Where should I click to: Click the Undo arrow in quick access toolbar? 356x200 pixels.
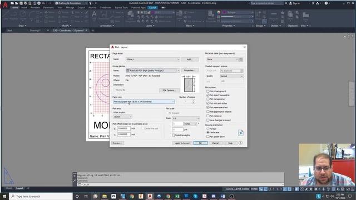43,3
